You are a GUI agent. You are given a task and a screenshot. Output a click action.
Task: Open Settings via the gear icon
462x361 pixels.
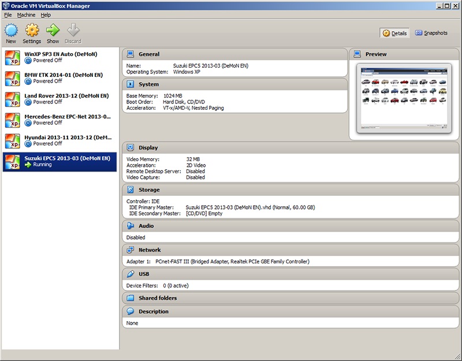pyautogui.click(x=32, y=30)
